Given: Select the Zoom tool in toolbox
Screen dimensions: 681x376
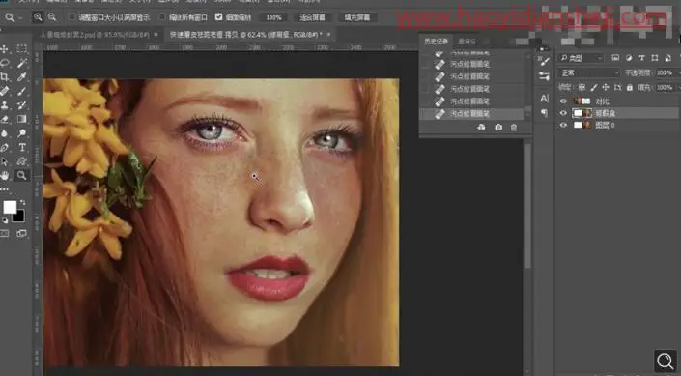Looking at the screenshot, I should click(x=21, y=176).
